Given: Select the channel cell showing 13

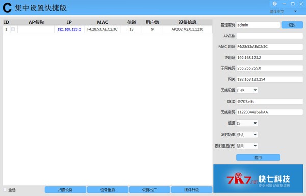Looking at the screenshot, I should point(132,29).
